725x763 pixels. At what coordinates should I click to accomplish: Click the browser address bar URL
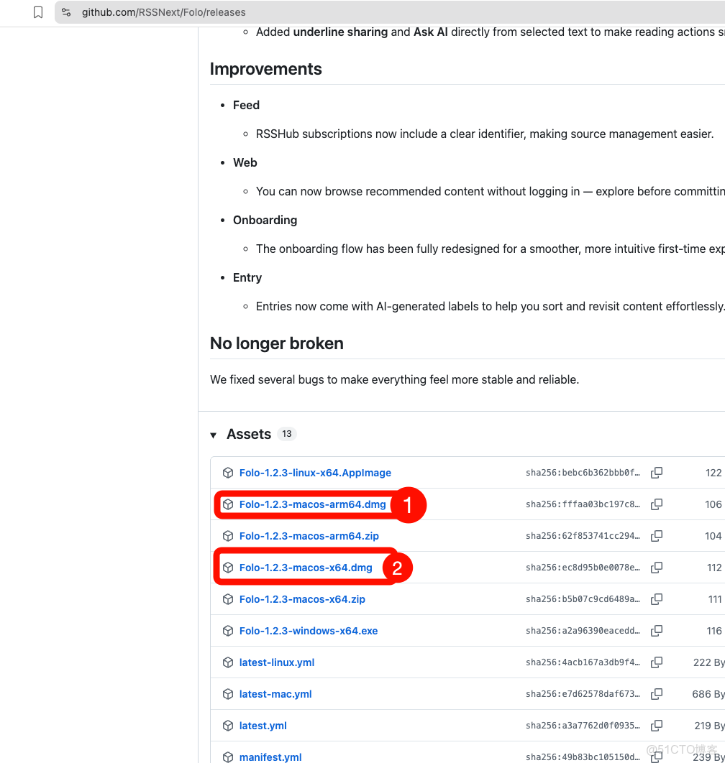point(163,12)
